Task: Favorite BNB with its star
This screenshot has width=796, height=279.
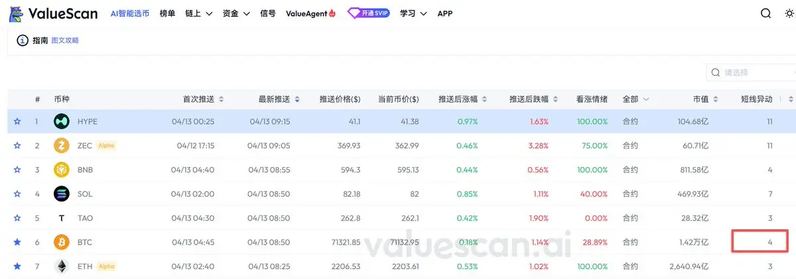Action: coord(17,170)
